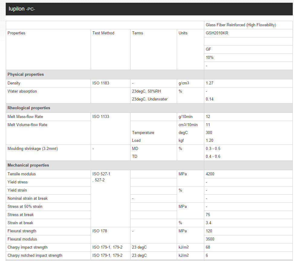
Task: Click the Moulding shrinkage (3.2mmt) label
Action: click(x=33, y=149)
